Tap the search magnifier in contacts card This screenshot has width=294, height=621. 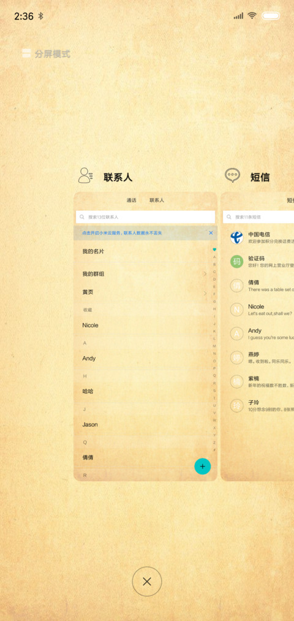click(x=82, y=217)
